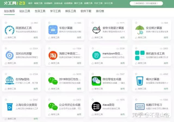Click thumbs-up 推荐工具 icon on 实时台风预警 card
The image size is (174, 122).
click(x=6, y=63)
